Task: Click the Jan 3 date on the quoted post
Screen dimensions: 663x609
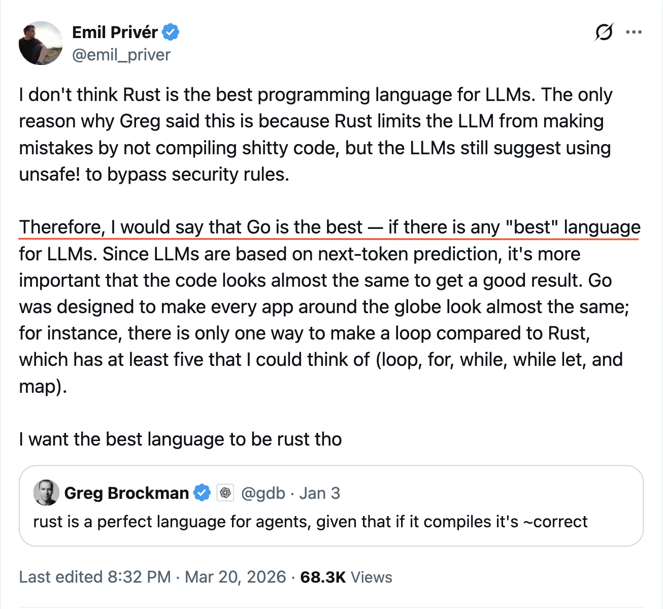Action: (319, 493)
